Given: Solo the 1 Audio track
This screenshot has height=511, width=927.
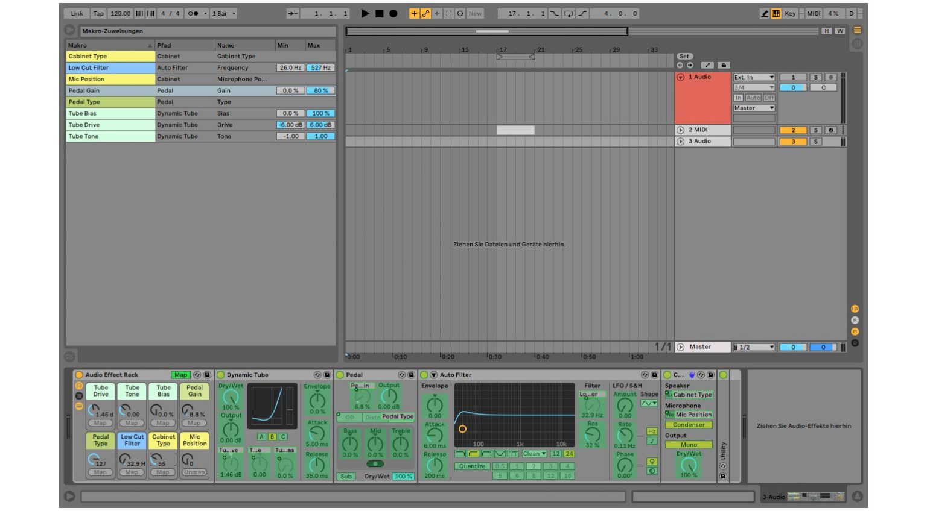Looking at the screenshot, I should coord(816,77).
